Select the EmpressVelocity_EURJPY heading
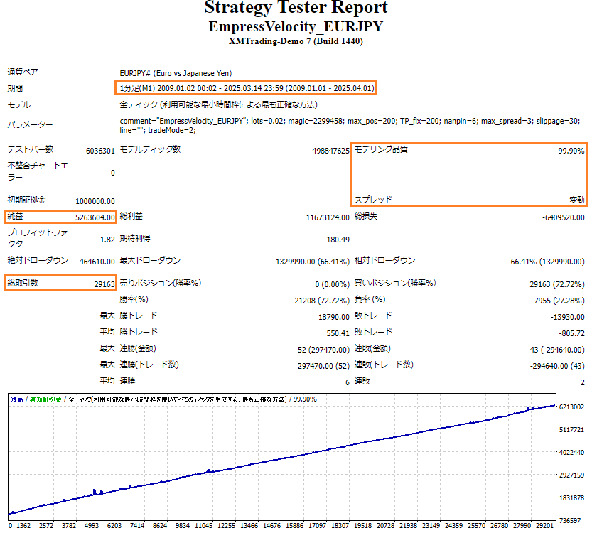 [x=296, y=26]
